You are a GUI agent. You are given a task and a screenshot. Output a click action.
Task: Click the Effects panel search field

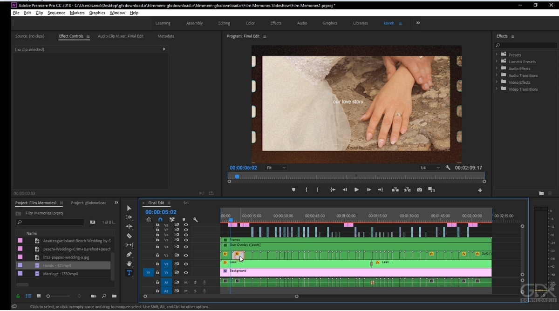click(x=525, y=46)
